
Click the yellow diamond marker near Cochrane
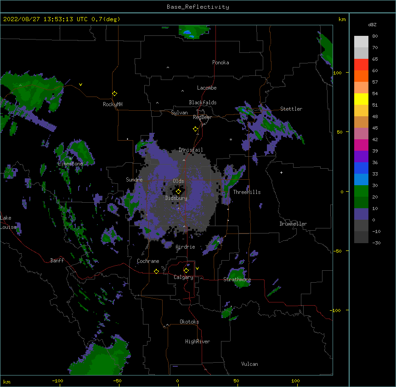tap(156, 271)
